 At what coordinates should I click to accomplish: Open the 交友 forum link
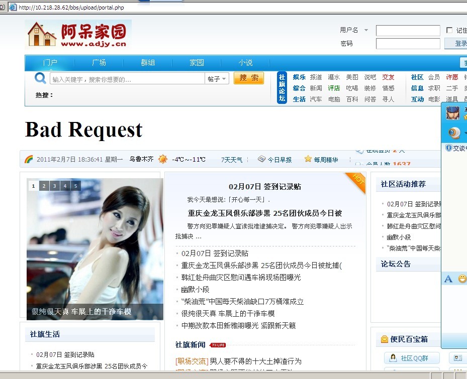[x=389, y=77]
